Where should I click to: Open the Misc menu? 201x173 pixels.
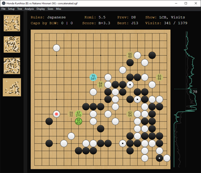[x=59, y=9]
